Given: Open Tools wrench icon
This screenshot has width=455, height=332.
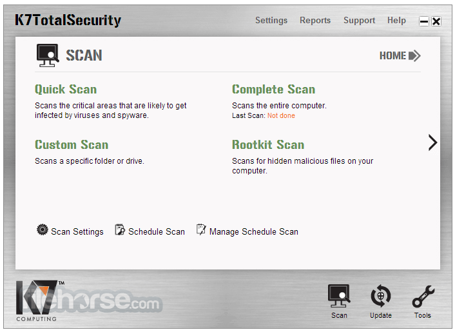Looking at the screenshot, I should [x=423, y=297].
